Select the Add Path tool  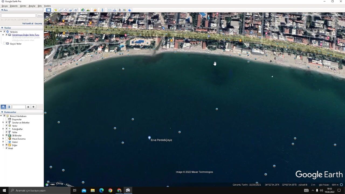(66, 10)
